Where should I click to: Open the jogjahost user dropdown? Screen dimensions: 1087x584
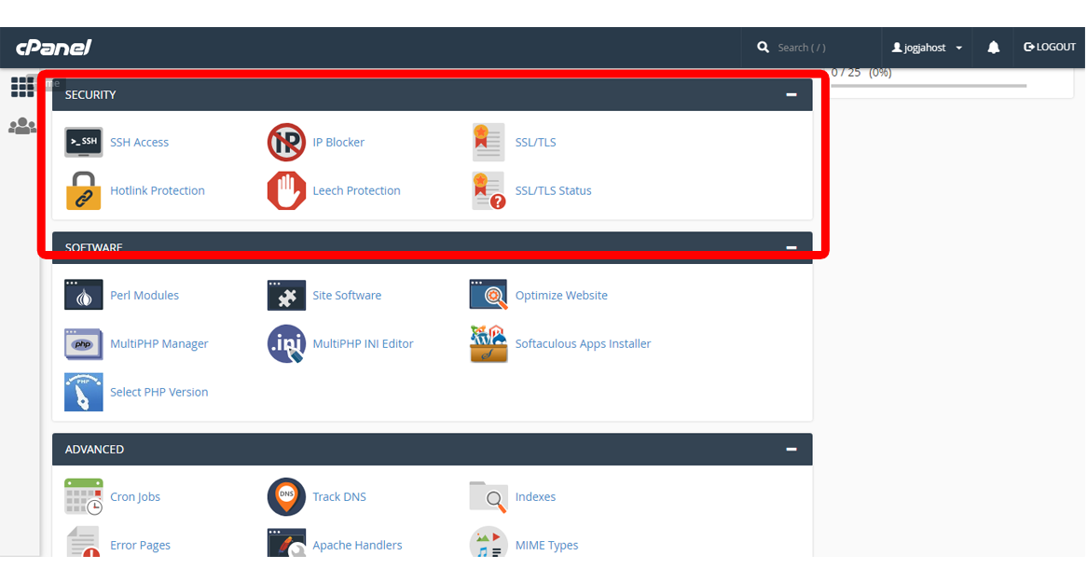pos(927,48)
